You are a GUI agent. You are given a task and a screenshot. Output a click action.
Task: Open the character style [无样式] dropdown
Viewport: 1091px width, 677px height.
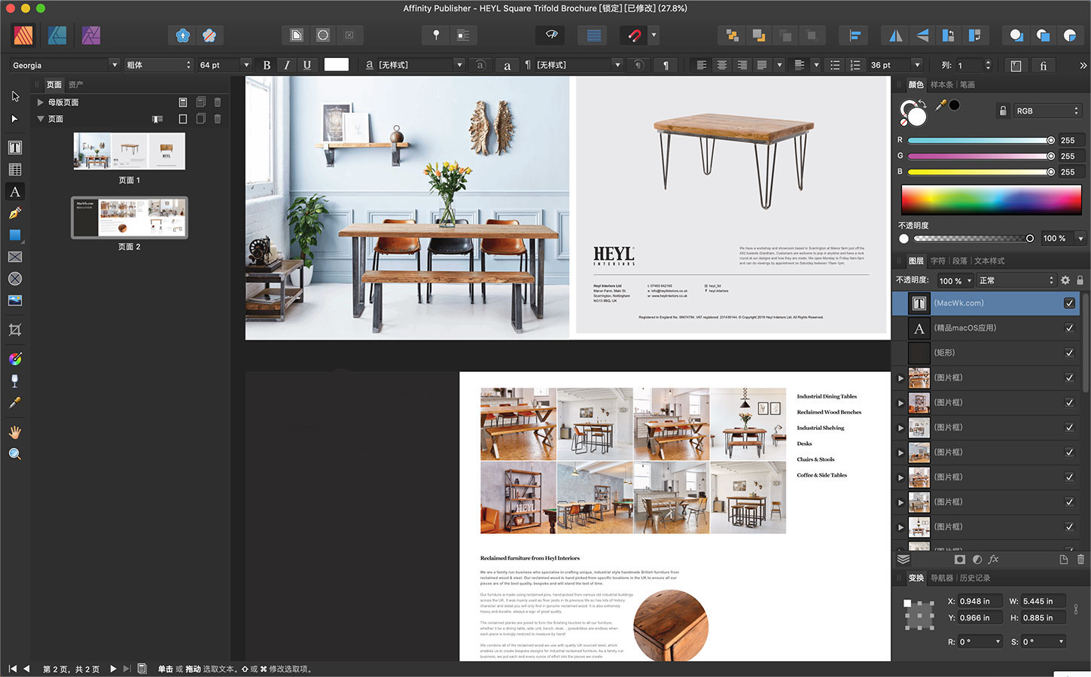[x=459, y=66]
